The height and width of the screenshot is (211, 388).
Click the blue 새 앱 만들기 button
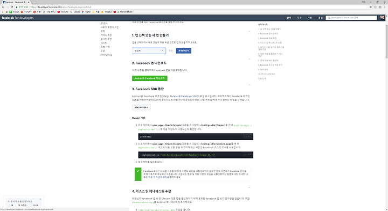tap(184, 50)
